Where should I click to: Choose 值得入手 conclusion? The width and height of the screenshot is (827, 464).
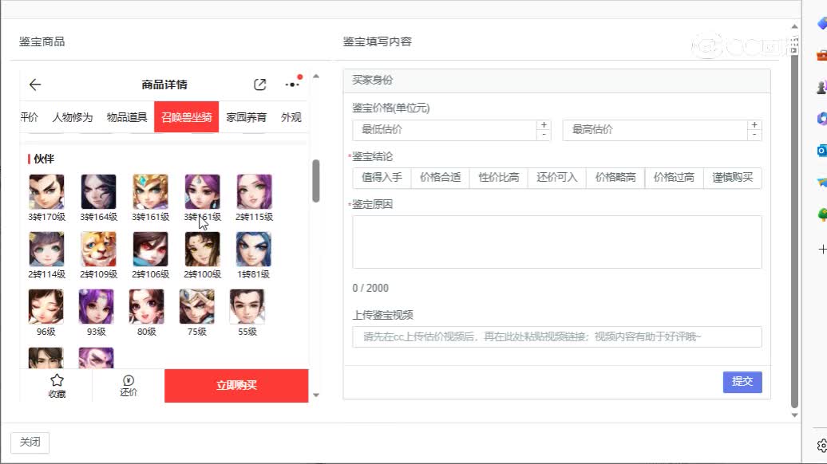point(382,178)
